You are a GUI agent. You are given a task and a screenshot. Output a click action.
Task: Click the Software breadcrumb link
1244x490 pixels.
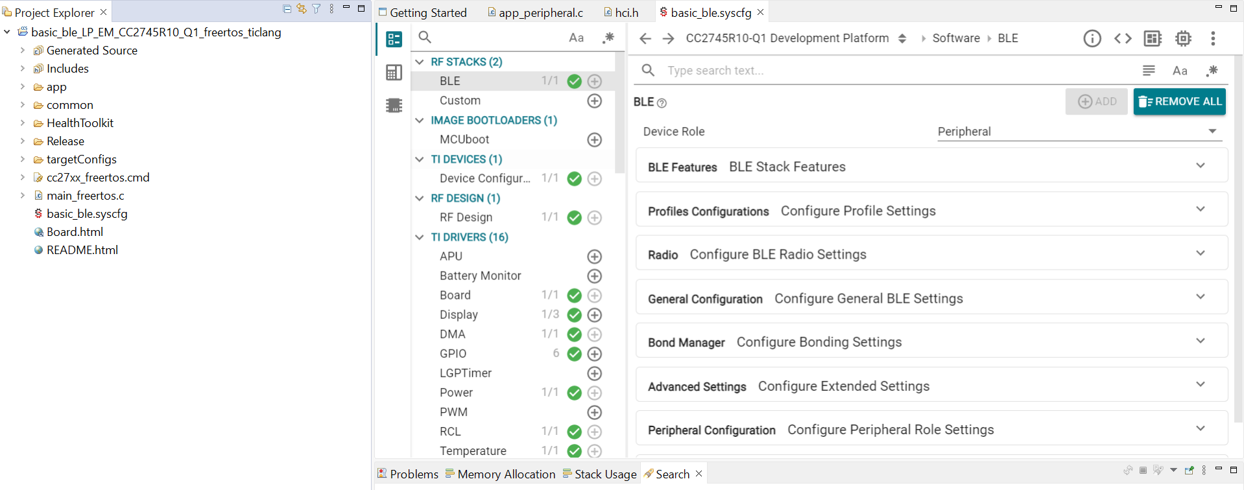click(x=955, y=38)
